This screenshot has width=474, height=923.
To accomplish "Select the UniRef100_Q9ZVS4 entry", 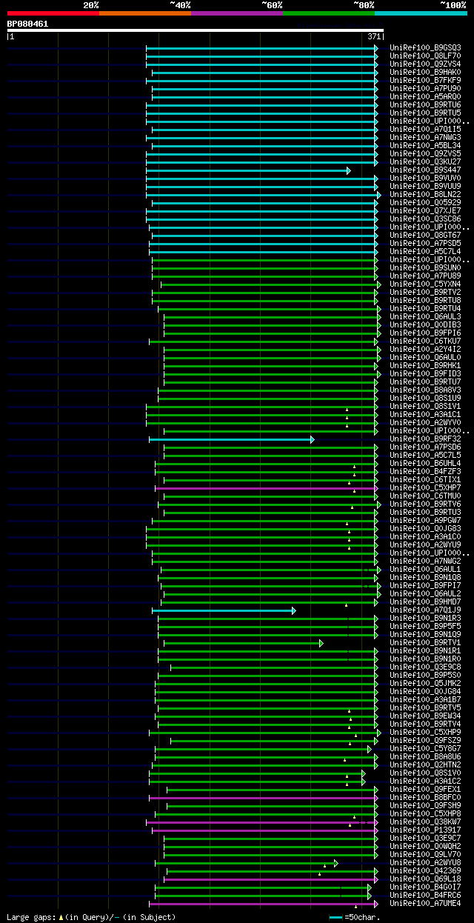I will (x=426, y=64).
